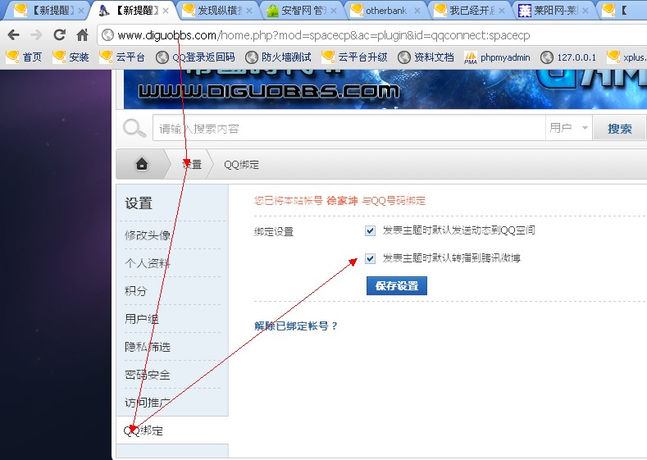
Task: Click the username 徐家坤
Action: [x=342, y=201]
